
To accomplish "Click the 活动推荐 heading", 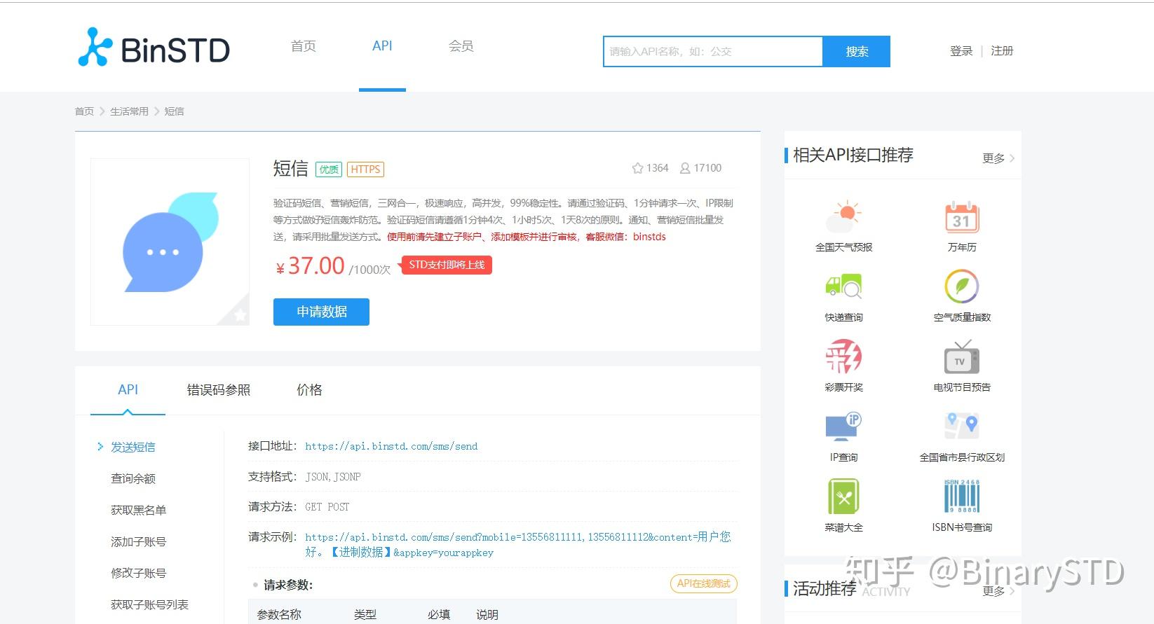I will 824,588.
